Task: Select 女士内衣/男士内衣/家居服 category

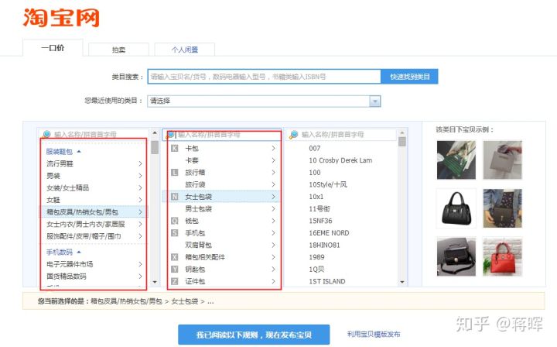Action: pyautogui.click(x=94, y=224)
